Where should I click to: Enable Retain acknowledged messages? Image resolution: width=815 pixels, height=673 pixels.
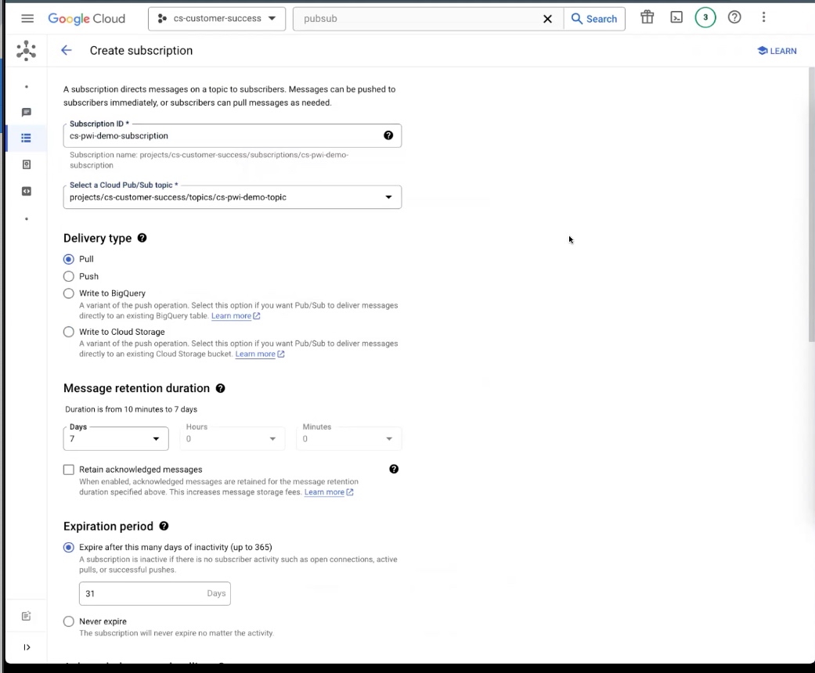pyautogui.click(x=68, y=470)
